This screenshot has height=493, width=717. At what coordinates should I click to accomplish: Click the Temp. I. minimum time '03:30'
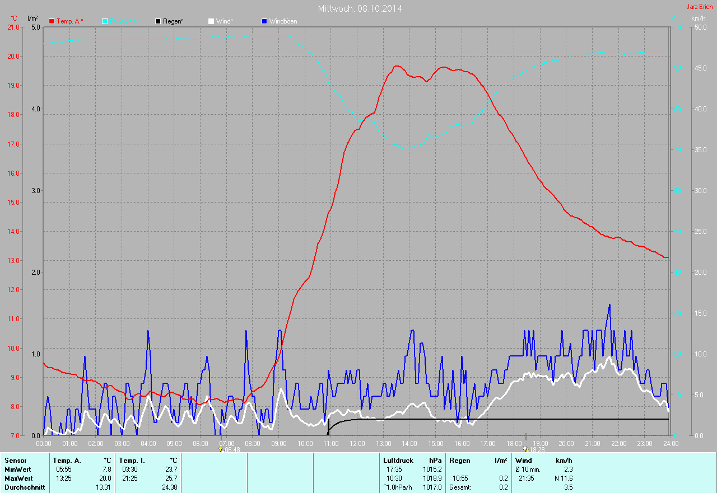click(x=130, y=469)
